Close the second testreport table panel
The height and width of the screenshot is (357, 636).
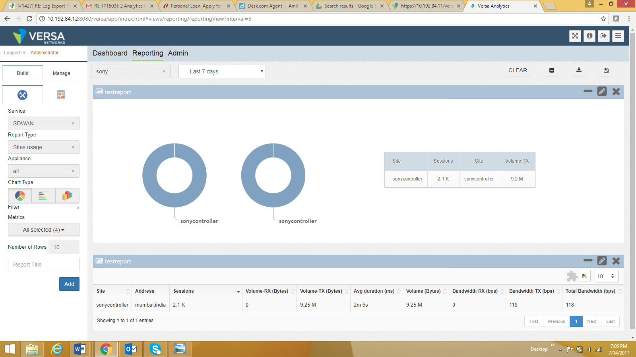[616, 261]
